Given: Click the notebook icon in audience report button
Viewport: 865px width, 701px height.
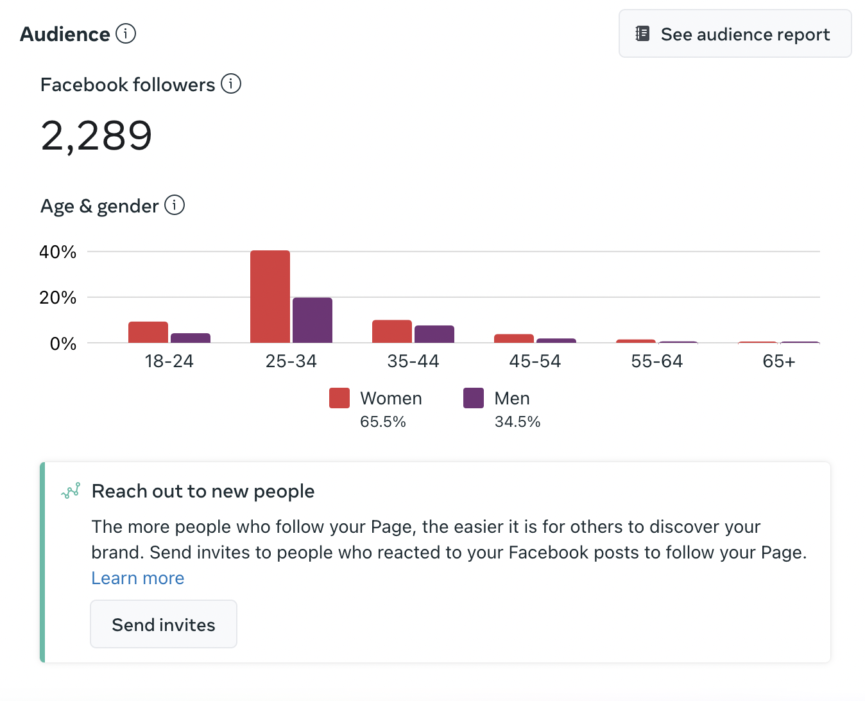Looking at the screenshot, I should (x=642, y=33).
